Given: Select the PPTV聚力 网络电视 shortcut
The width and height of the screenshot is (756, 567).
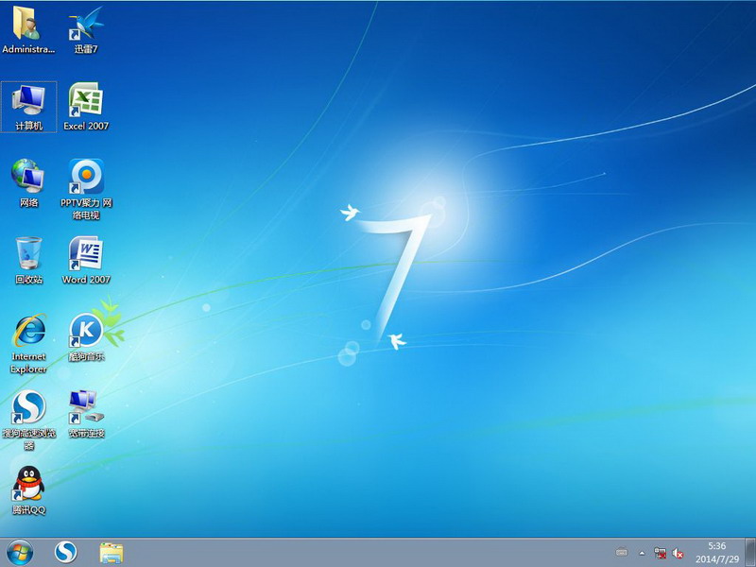Looking at the screenshot, I should point(86,189).
